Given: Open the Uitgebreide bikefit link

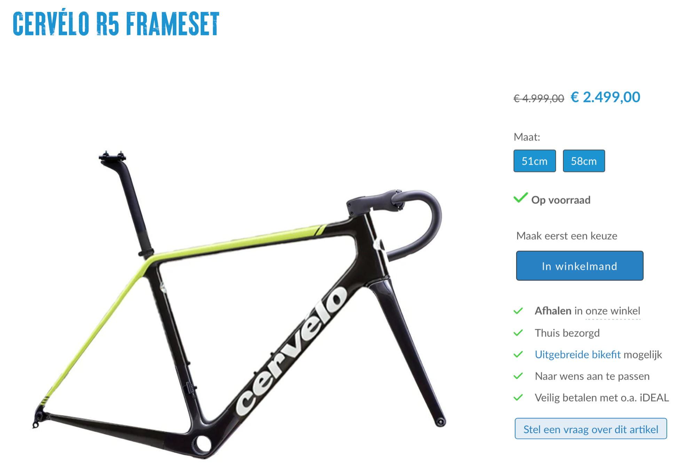Looking at the screenshot, I should [578, 354].
